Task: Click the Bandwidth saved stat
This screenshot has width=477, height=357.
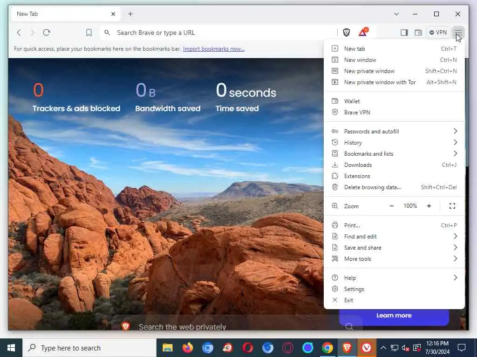Action: point(168,98)
